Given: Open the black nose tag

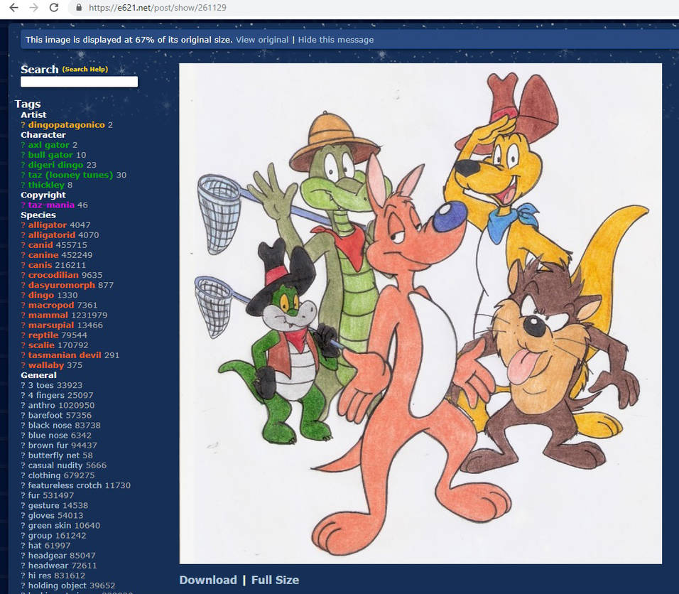Looking at the screenshot, I should (50, 425).
